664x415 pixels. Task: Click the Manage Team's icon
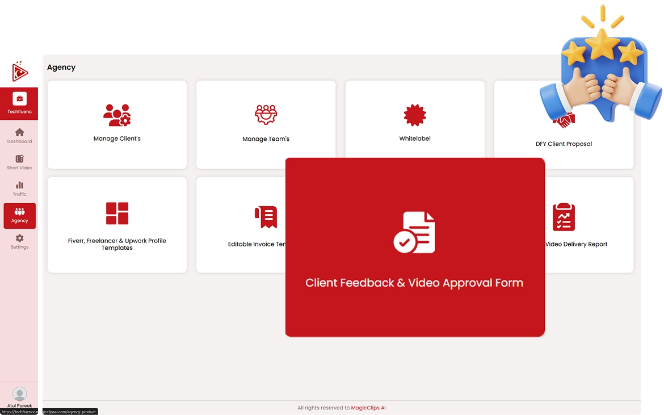pyautogui.click(x=266, y=115)
